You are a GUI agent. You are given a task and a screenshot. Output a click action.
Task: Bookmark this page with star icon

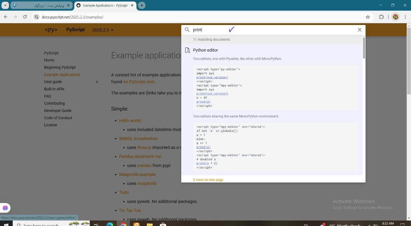click(368, 17)
